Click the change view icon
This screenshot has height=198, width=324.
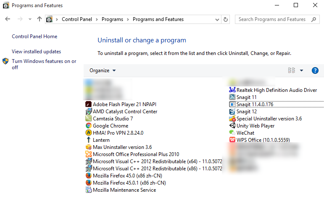click(292, 70)
